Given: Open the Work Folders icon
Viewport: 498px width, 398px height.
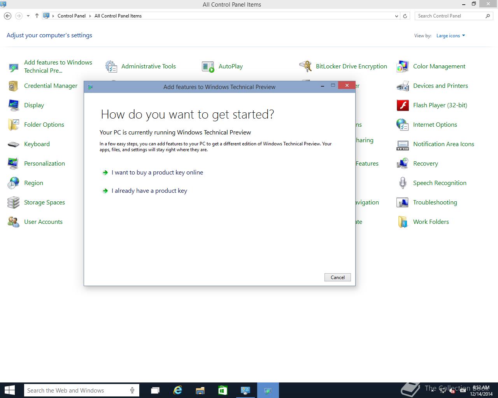Looking at the screenshot, I should click(x=403, y=222).
